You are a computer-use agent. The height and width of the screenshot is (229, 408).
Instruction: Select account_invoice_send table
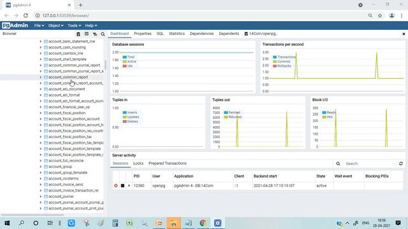click(66, 184)
